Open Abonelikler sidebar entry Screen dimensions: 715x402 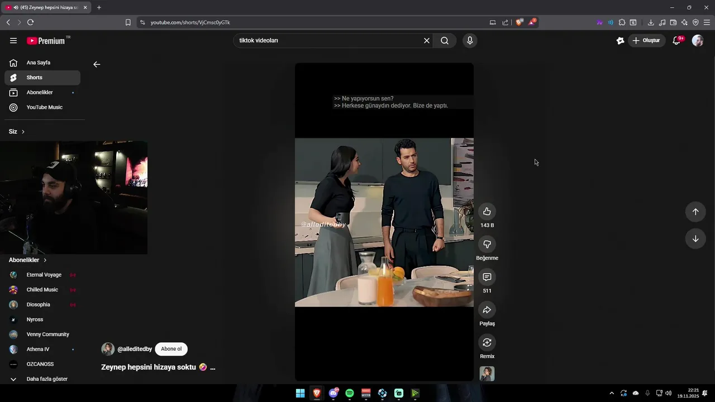(42, 92)
